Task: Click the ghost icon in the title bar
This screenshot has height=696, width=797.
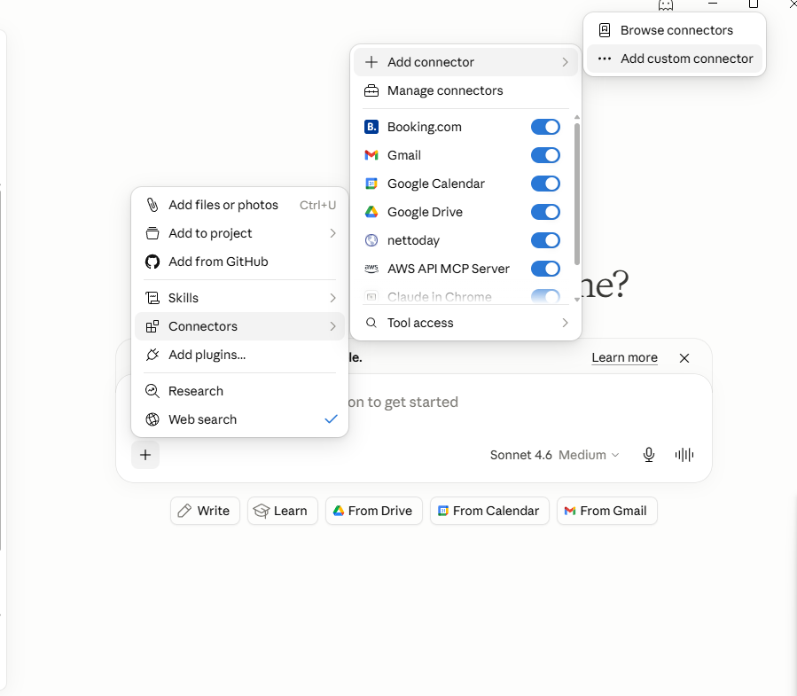Action: coord(666,5)
